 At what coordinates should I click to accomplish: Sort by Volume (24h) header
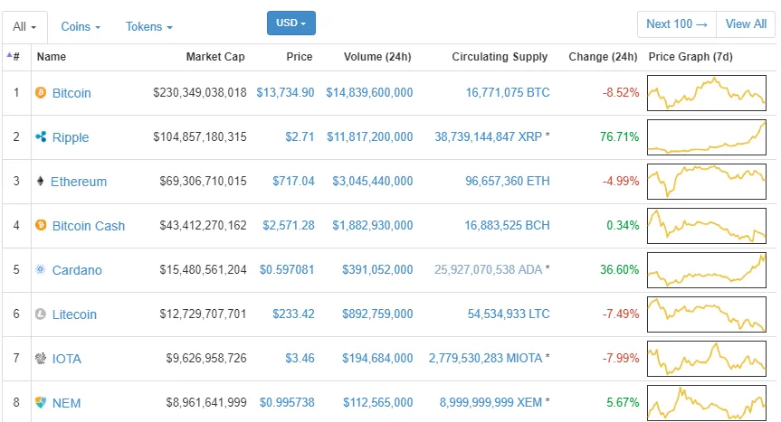(x=377, y=57)
